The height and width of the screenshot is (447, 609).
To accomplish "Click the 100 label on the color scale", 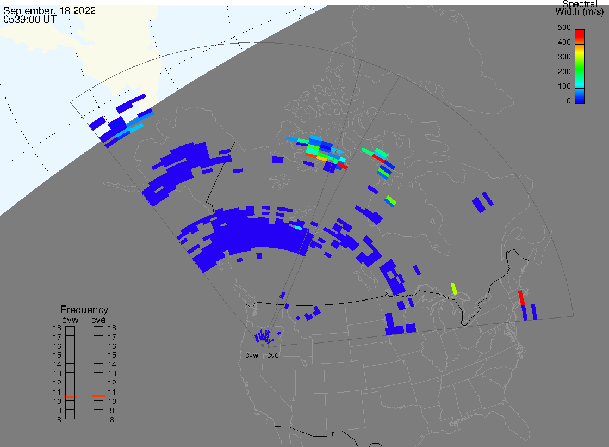I will [x=564, y=87].
